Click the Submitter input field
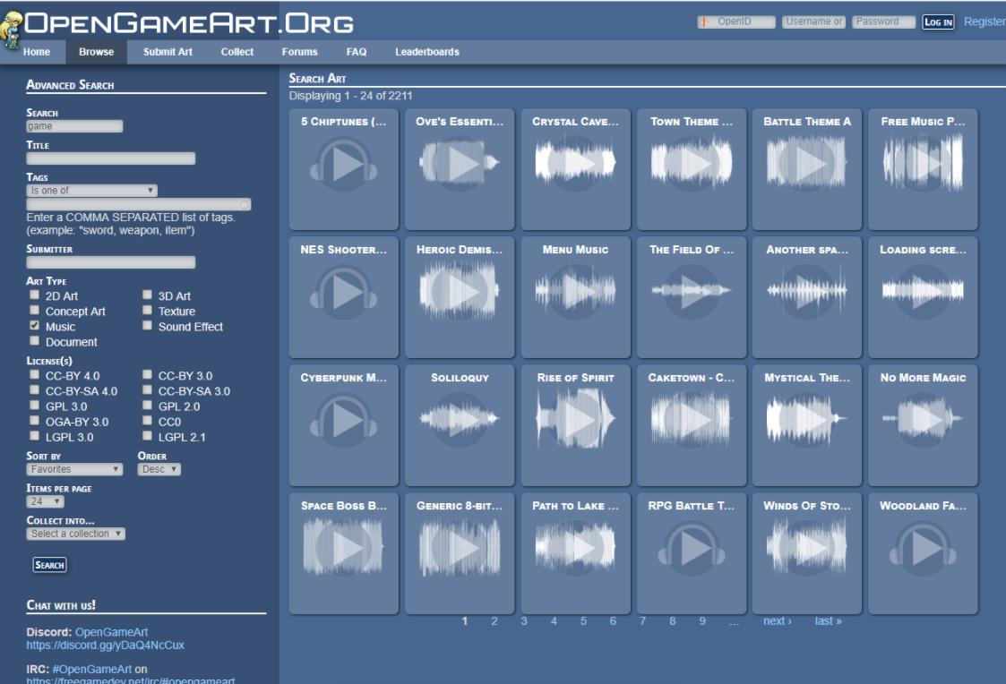Viewport: 1006px width, 684px height. [x=111, y=262]
